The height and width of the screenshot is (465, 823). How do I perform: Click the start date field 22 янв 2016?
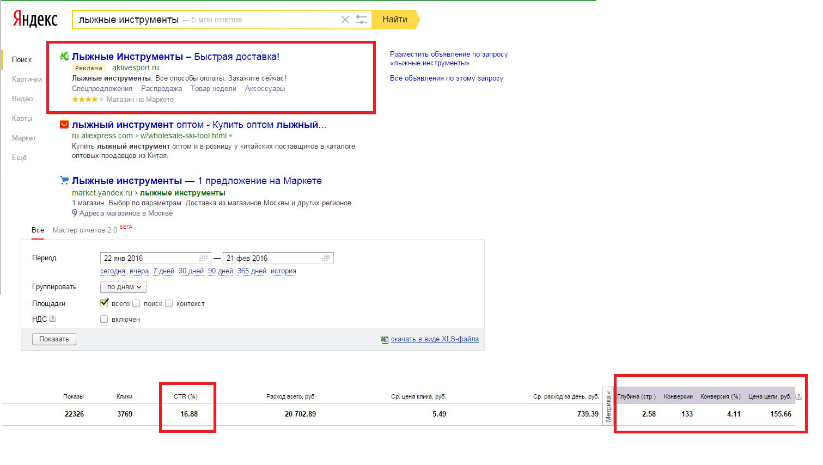(x=156, y=258)
